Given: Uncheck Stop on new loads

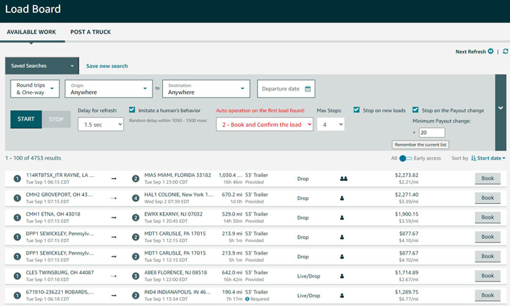Looking at the screenshot, I should click(x=356, y=110).
